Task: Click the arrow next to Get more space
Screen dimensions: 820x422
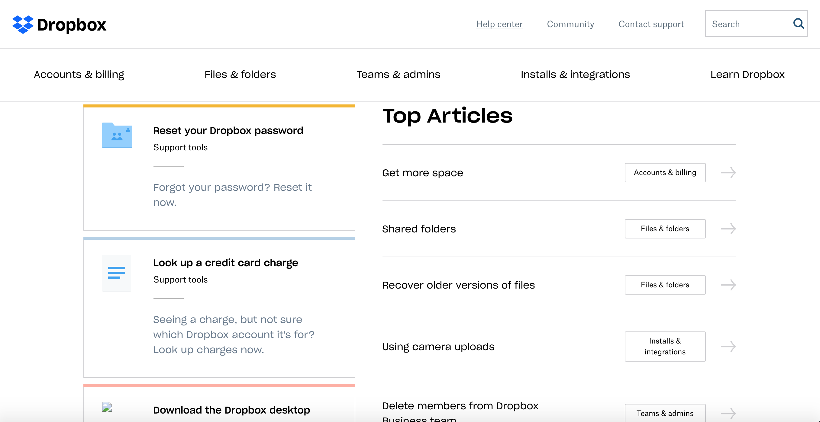Action: [x=728, y=173]
